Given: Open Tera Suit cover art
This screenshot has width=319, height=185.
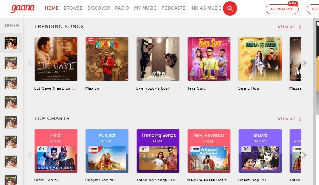Looking at the screenshot, I should (209, 59).
